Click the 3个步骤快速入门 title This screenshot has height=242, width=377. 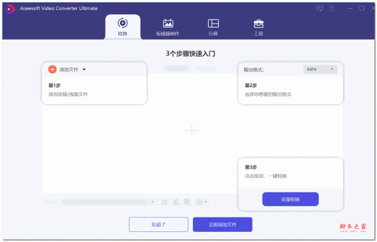click(190, 53)
